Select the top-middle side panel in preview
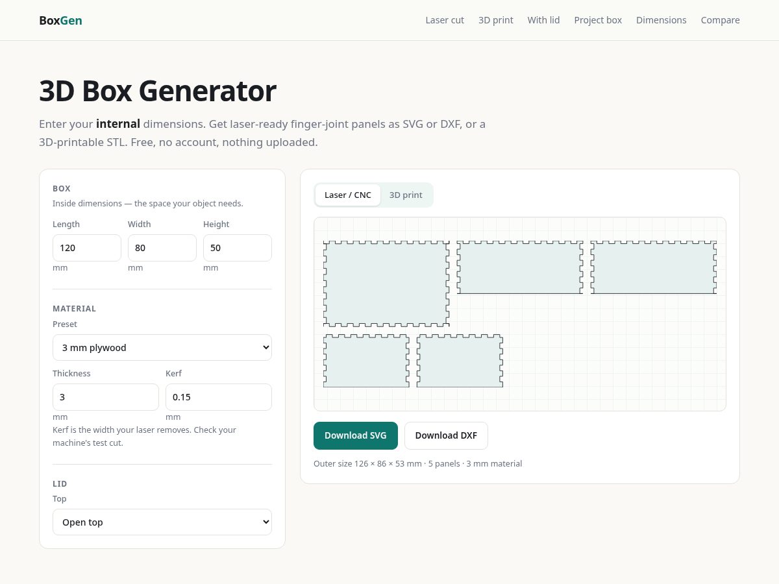 pos(520,267)
